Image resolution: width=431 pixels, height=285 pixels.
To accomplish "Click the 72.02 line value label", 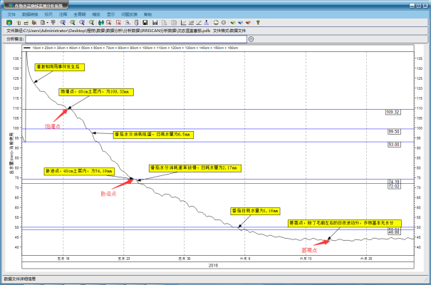I will [x=394, y=187].
